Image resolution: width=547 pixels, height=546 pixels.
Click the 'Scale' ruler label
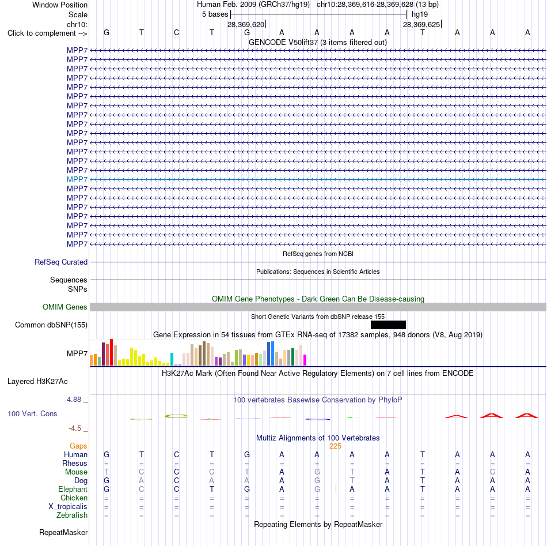(x=78, y=14)
